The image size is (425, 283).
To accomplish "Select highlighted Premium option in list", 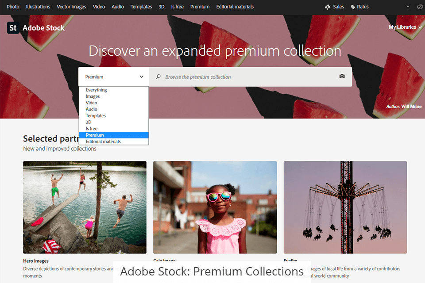I will click(114, 135).
